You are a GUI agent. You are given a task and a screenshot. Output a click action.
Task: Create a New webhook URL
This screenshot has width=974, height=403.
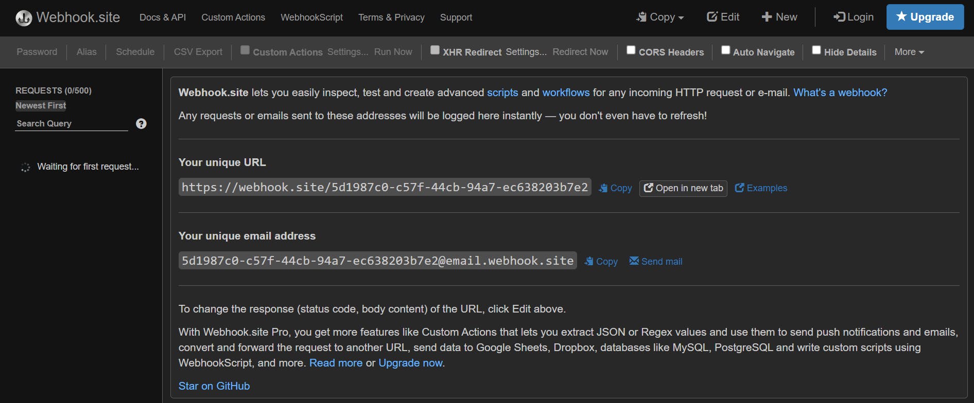[779, 17]
